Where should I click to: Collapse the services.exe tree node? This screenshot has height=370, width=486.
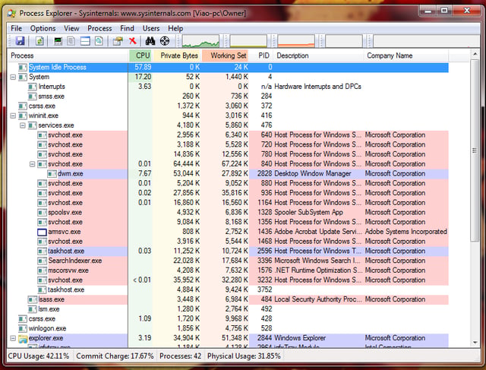tap(23, 125)
